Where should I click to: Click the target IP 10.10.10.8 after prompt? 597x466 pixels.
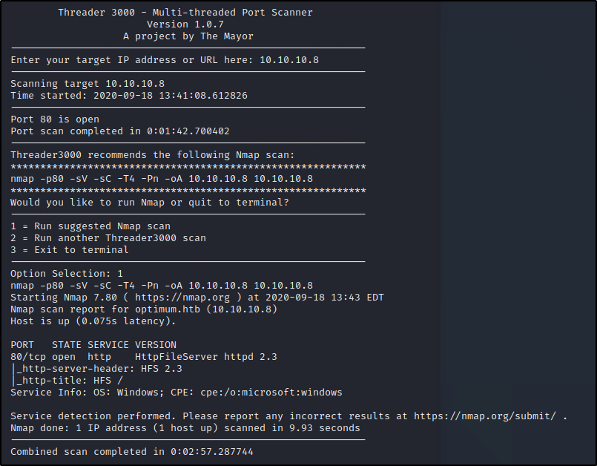pyautogui.click(x=289, y=60)
